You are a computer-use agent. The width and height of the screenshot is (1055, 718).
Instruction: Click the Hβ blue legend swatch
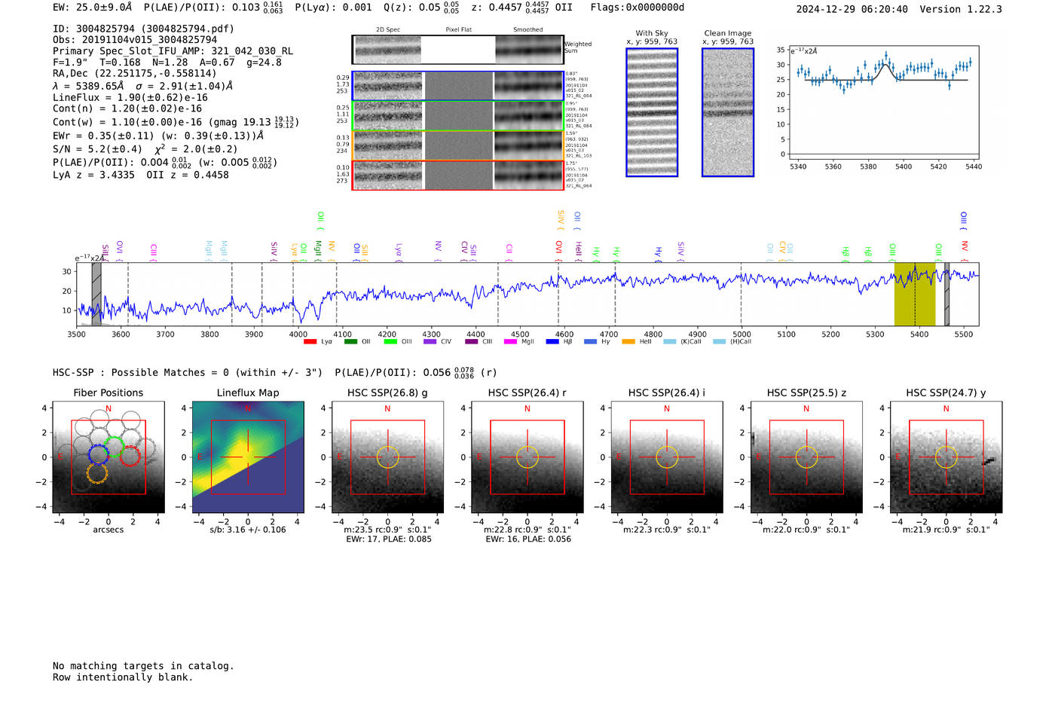pyautogui.click(x=552, y=342)
